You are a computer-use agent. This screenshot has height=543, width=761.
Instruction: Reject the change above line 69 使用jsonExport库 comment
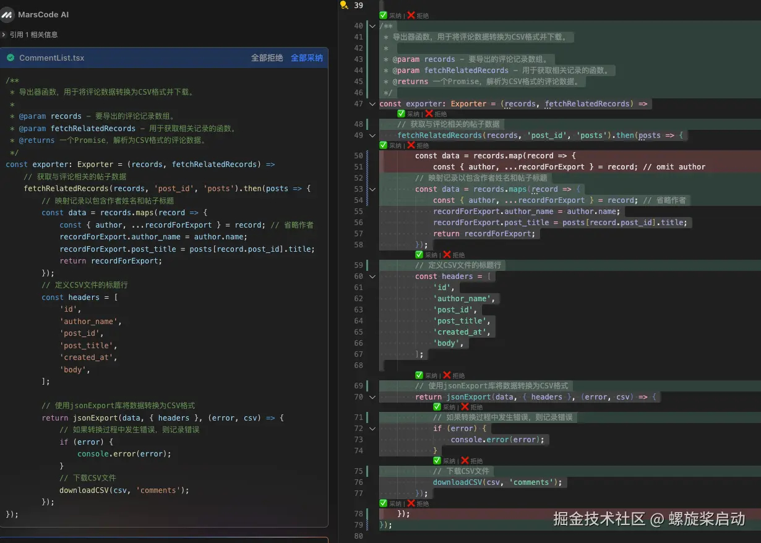[454, 375]
